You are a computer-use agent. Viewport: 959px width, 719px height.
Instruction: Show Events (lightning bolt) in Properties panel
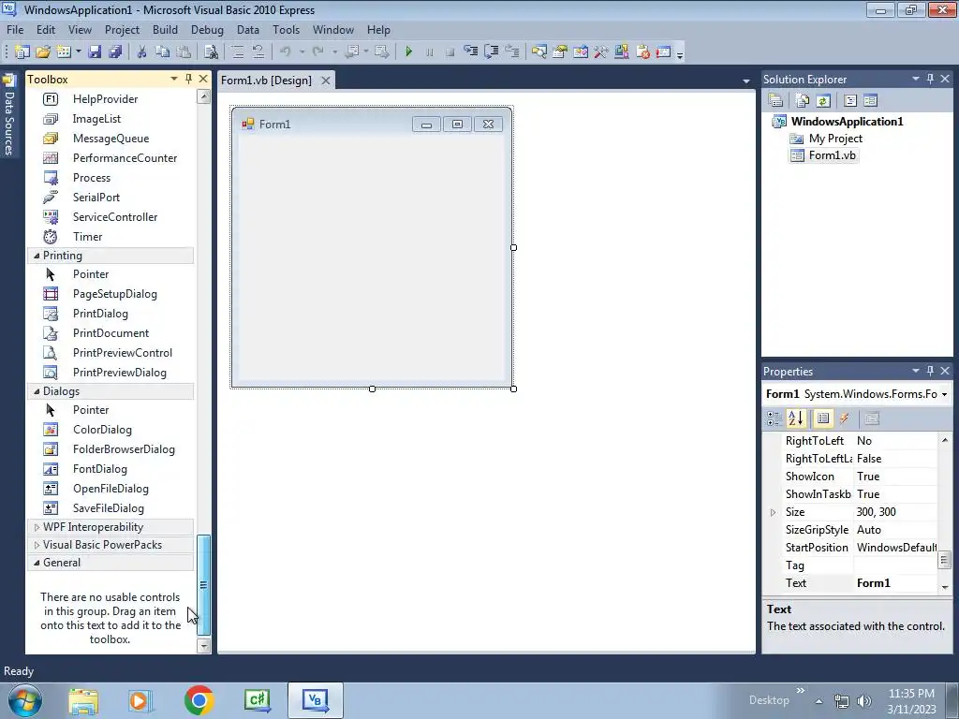[844, 418]
